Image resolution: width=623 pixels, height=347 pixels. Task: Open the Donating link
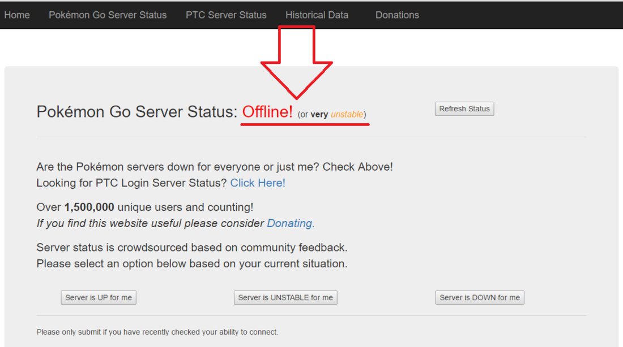291,223
